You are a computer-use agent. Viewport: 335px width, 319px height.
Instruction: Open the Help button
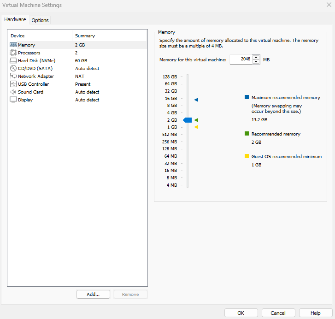point(316,313)
